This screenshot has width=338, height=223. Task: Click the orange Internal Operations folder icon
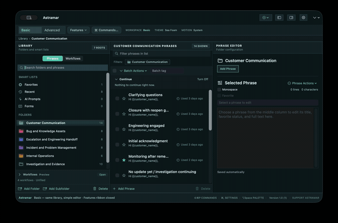click(x=21, y=156)
